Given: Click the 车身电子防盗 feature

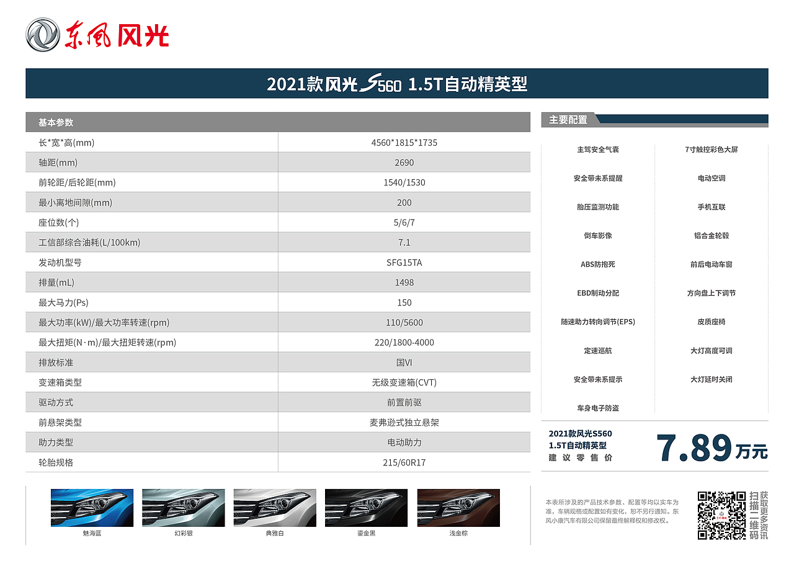Looking at the screenshot, I should coord(598,408).
